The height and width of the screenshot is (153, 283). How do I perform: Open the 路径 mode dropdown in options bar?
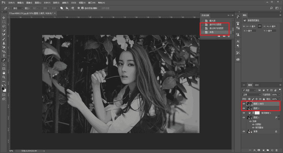coord(17,8)
